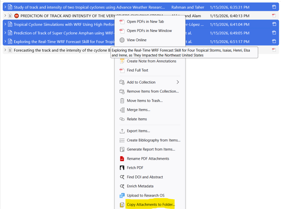Click the Open PDFs in New Tab icon
This screenshot has height=209, width=281.
point(122,22)
